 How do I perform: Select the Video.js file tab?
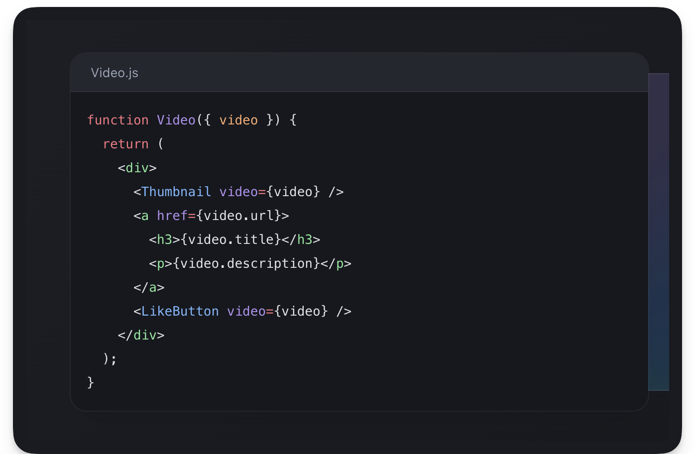pyautogui.click(x=115, y=73)
